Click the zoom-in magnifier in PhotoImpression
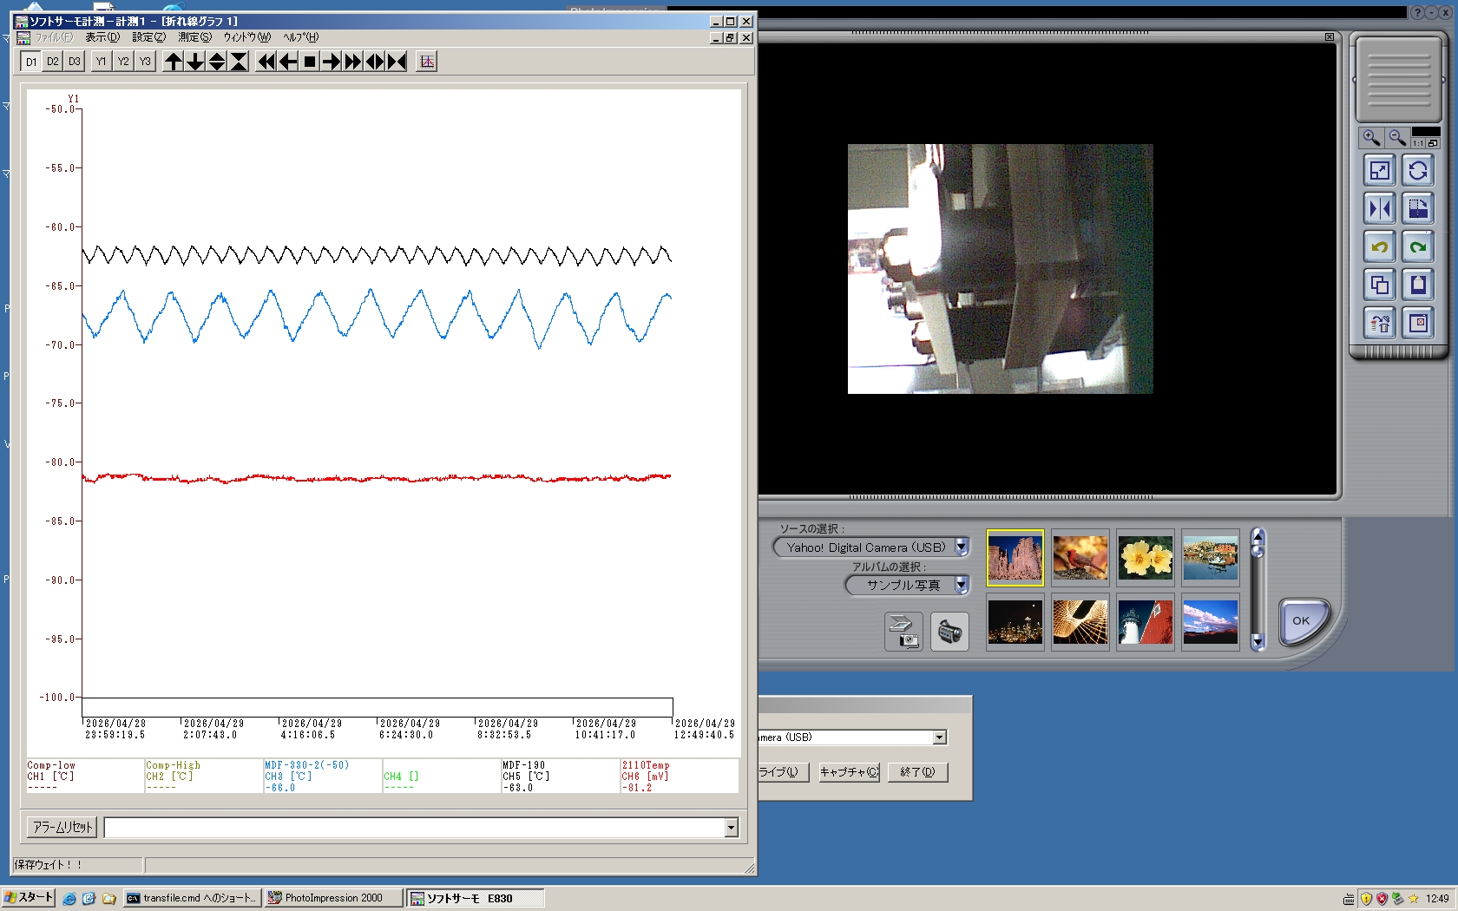 (x=1371, y=138)
